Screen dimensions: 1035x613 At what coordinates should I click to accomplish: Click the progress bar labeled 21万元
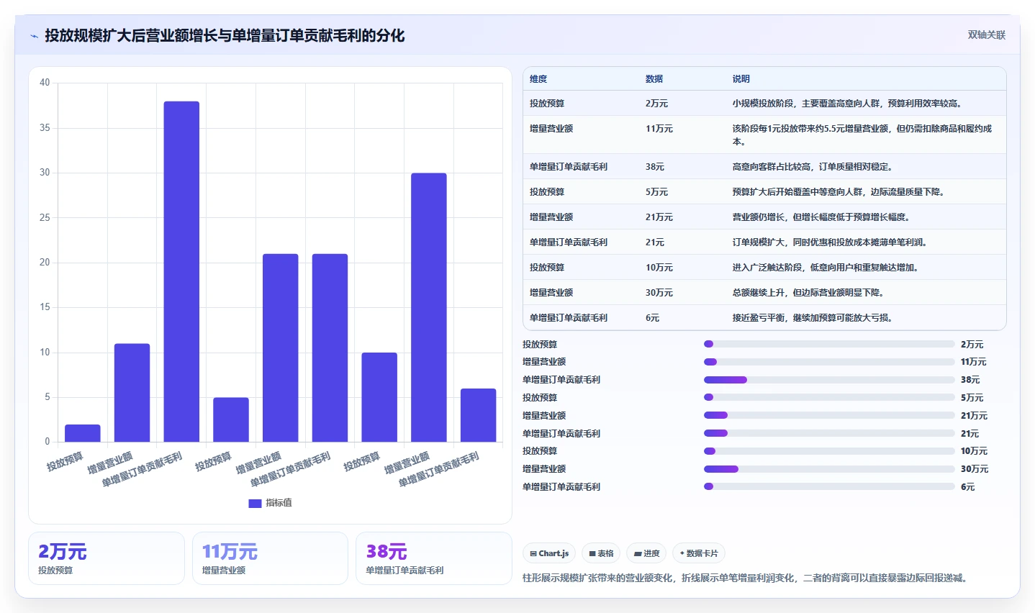[829, 415]
